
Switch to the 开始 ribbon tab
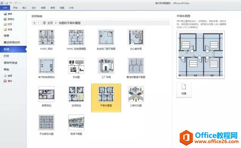[x=15, y=7]
